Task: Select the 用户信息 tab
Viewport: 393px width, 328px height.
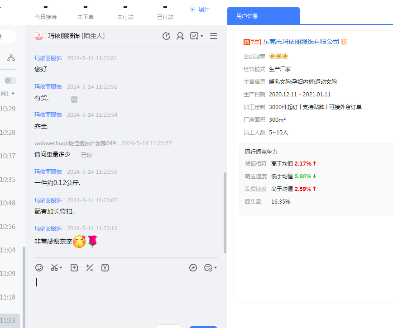Action: click(x=247, y=16)
